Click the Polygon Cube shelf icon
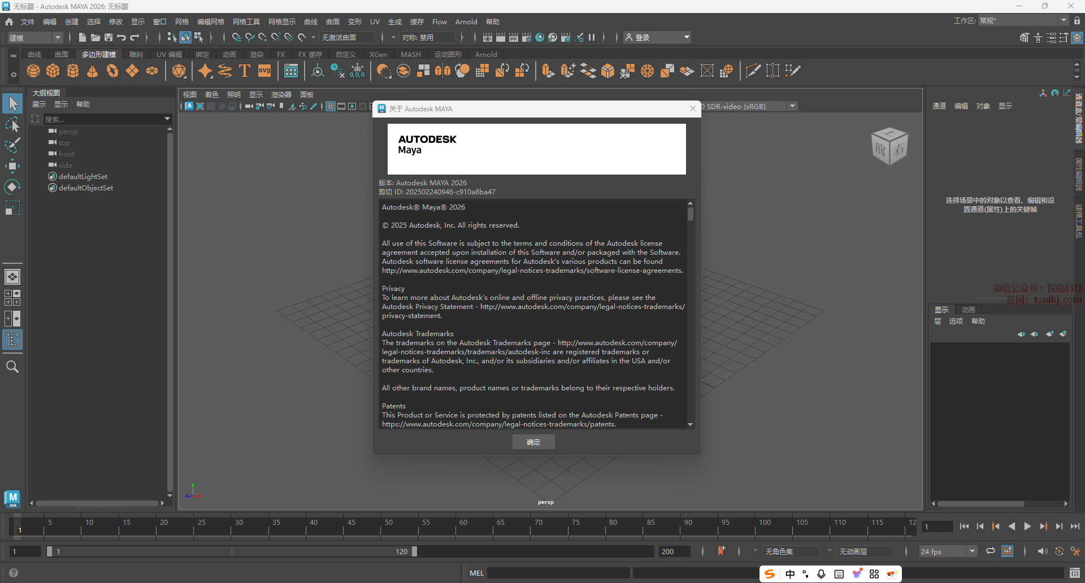This screenshot has width=1085, height=583. (53, 71)
